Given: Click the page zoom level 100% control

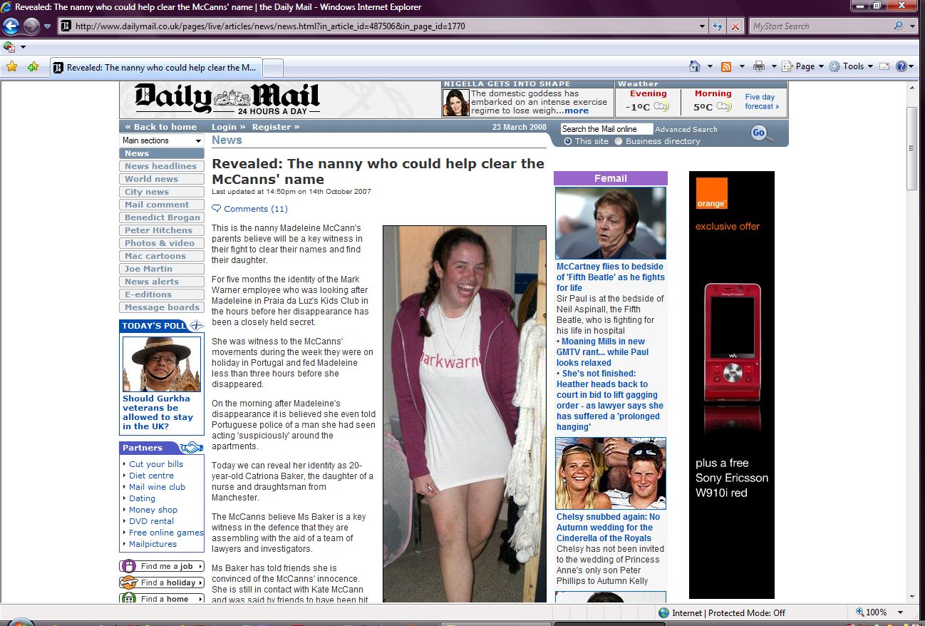Looking at the screenshot, I should pos(876,612).
